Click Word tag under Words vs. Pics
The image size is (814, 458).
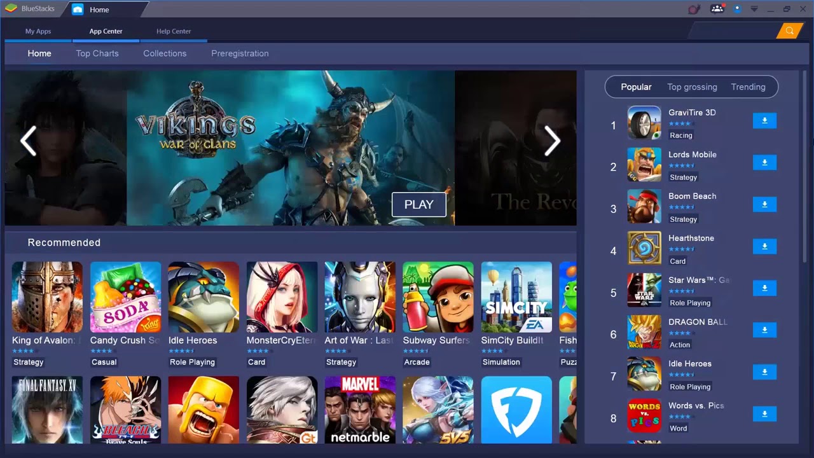[679, 429]
